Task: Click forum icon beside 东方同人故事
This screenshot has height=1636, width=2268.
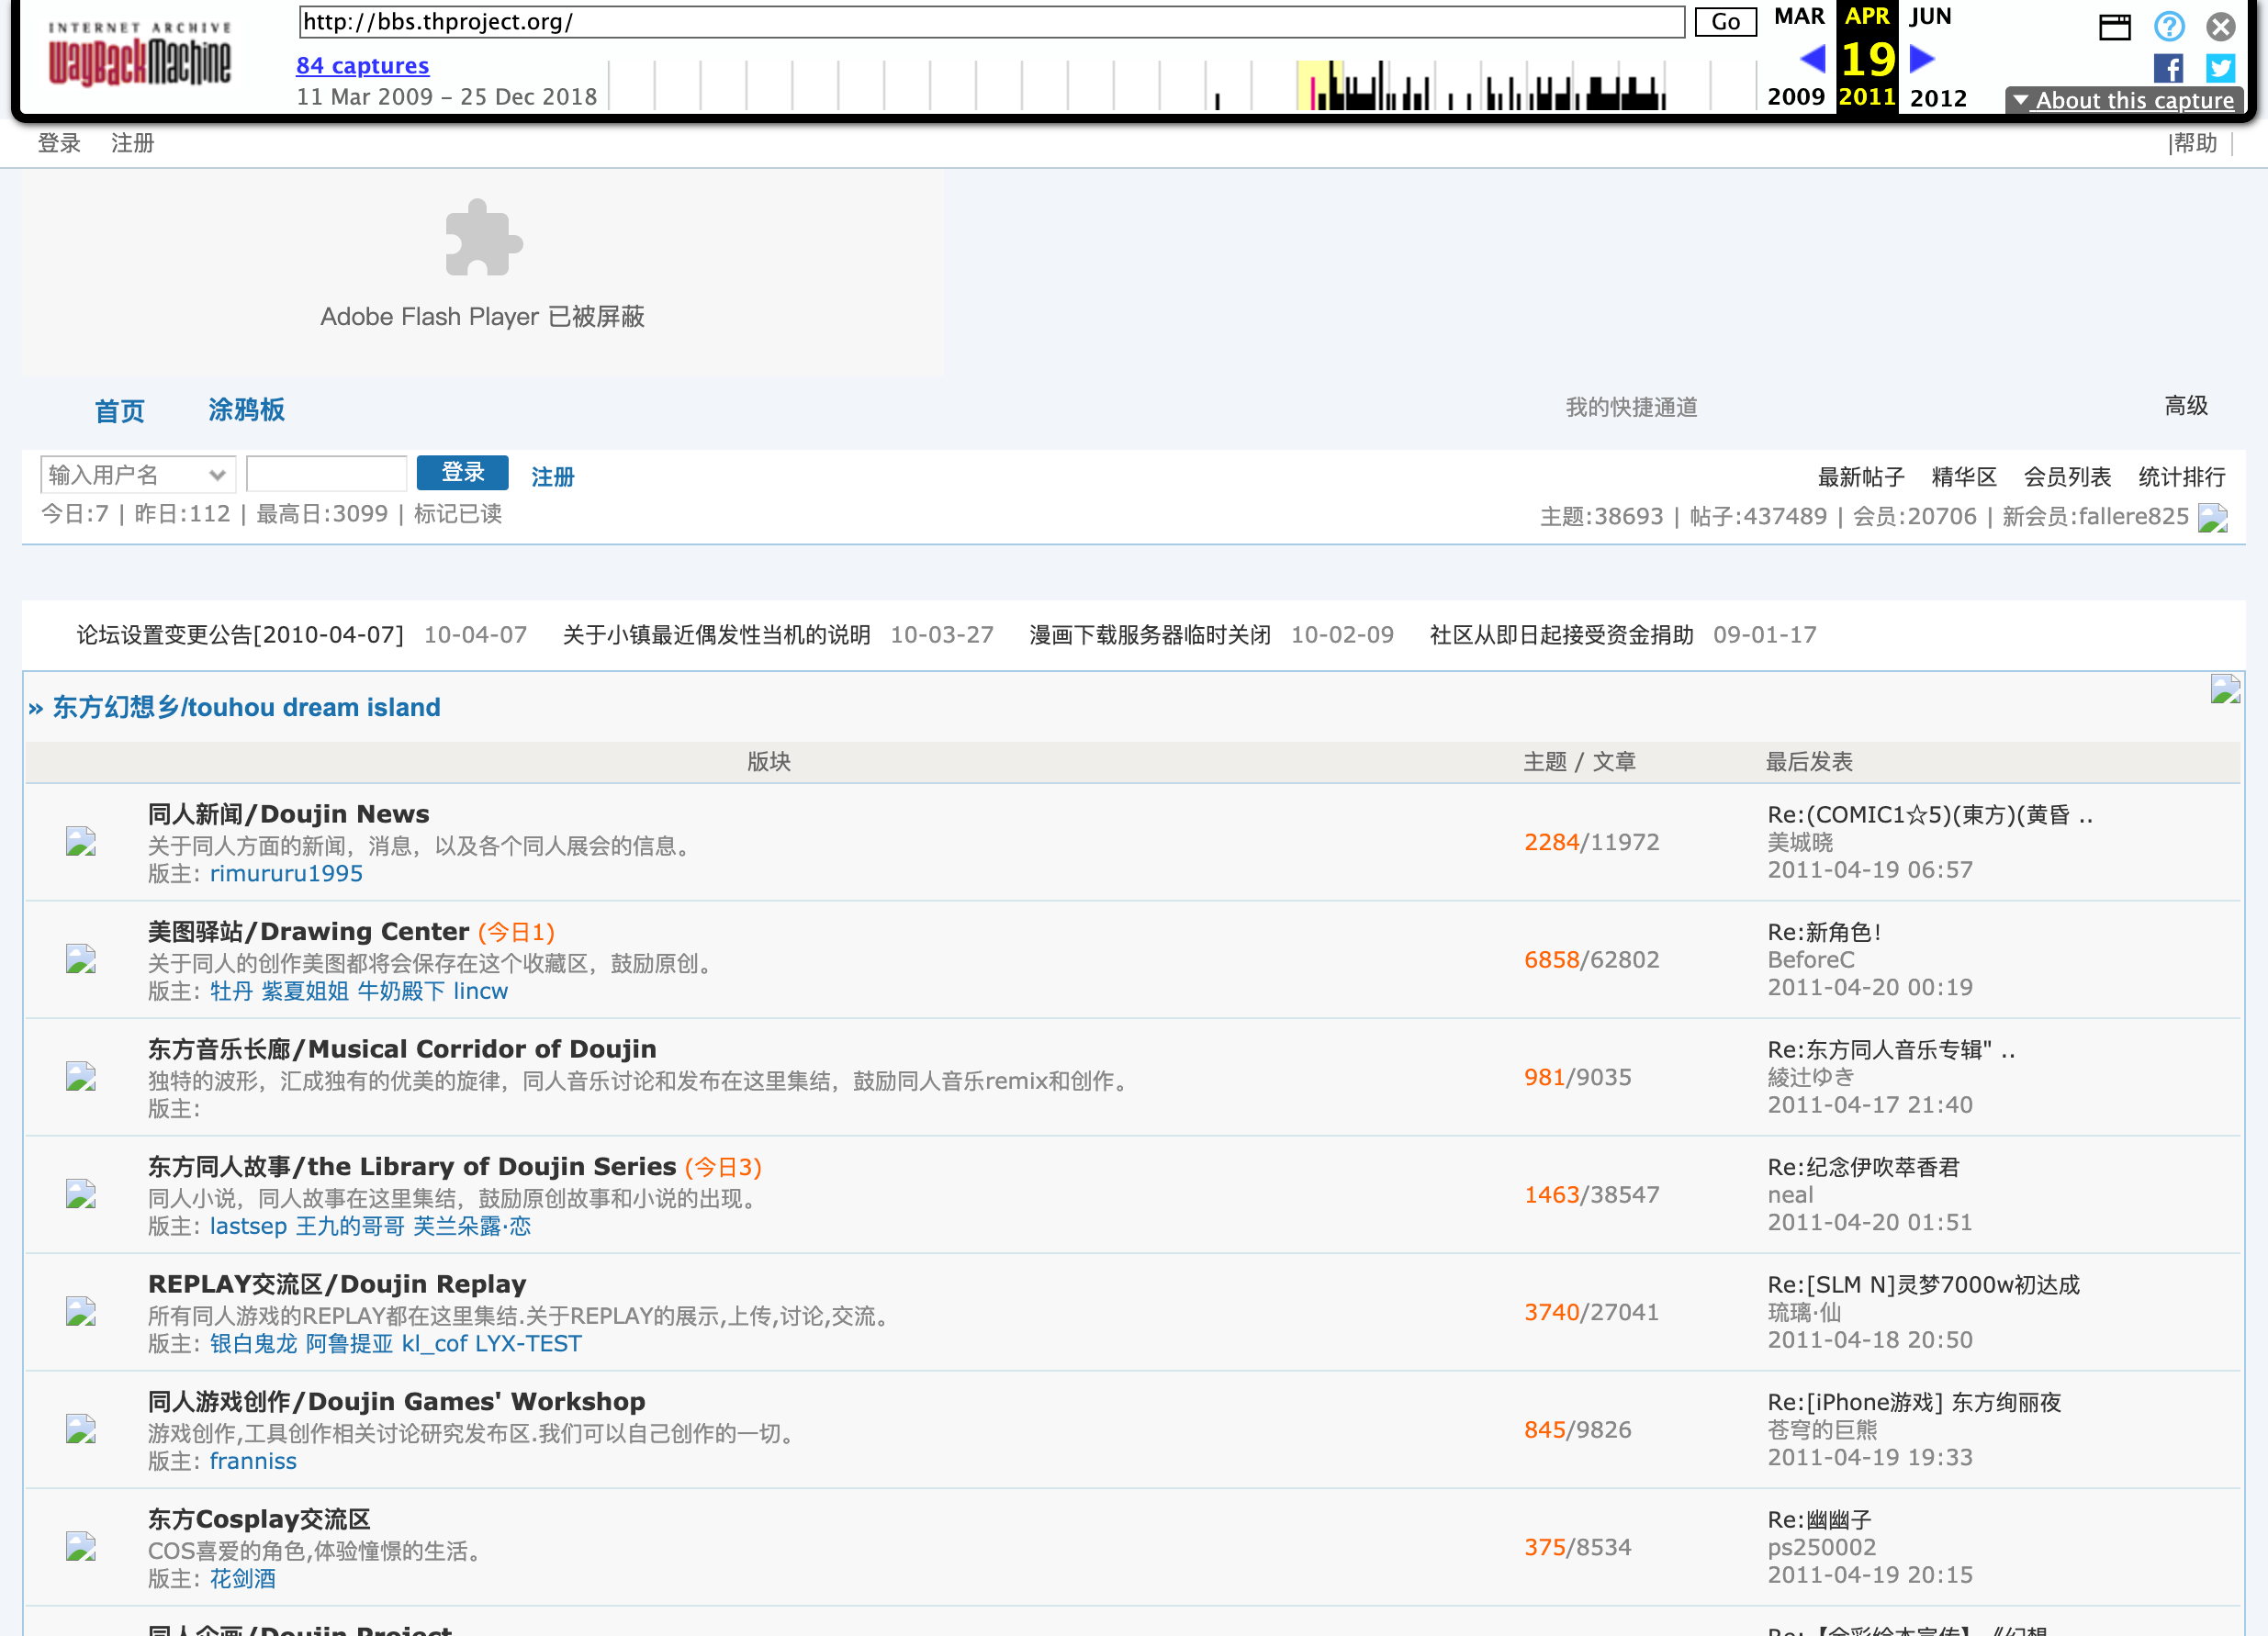Action: tap(81, 1194)
